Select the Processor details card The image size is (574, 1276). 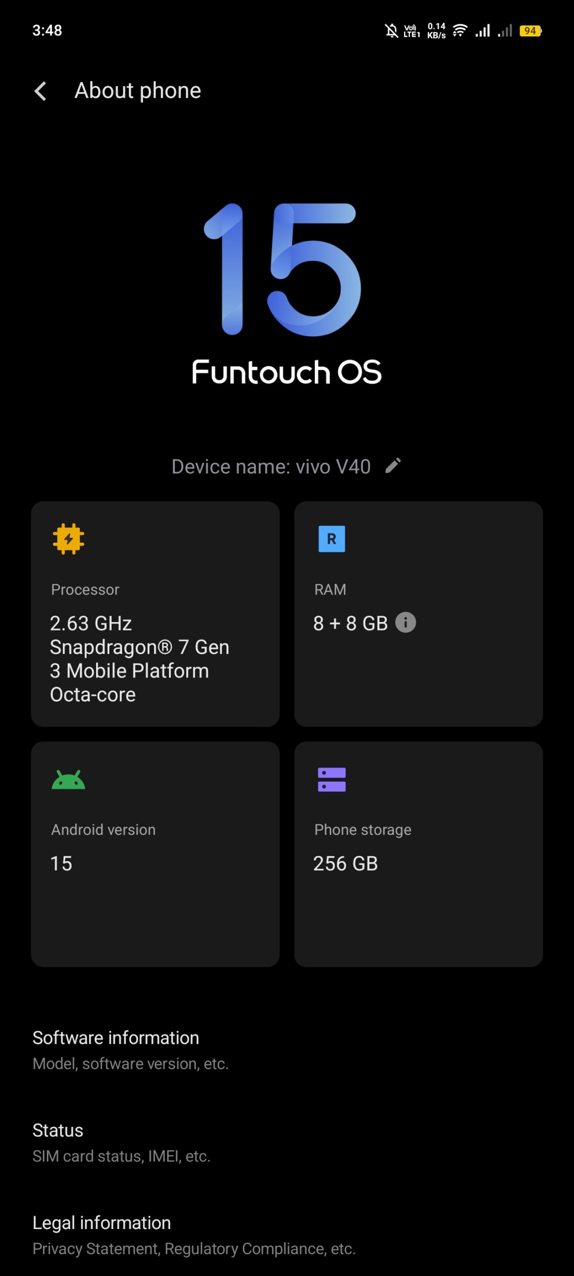[155, 613]
